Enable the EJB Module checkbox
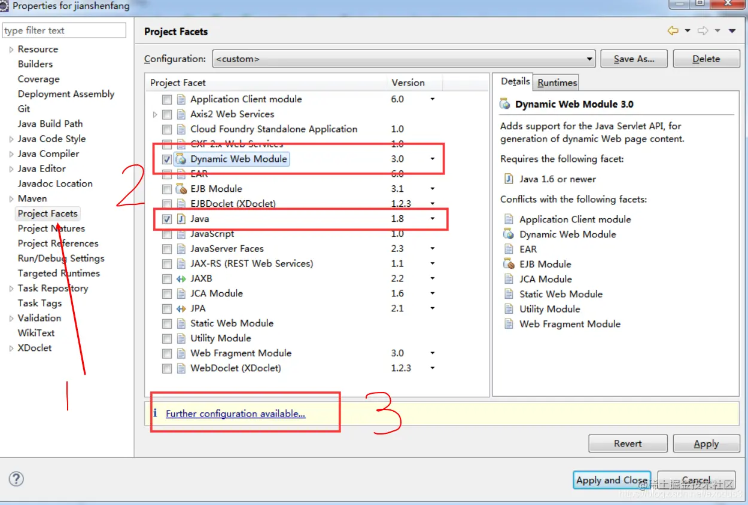This screenshot has width=748, height=505. [167, 189]
